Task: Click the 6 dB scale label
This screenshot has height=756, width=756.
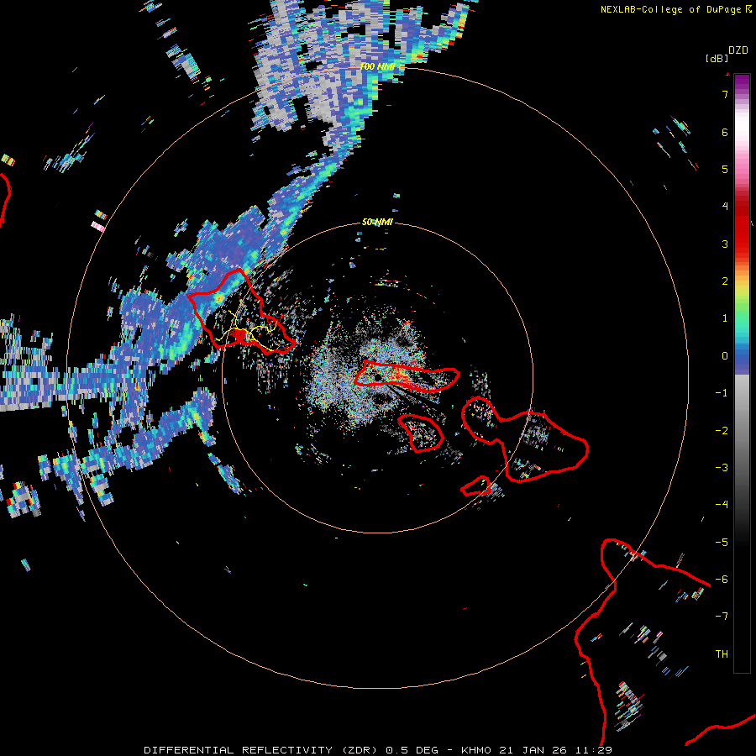Action: pyautogui.click(x=725, y=132)
